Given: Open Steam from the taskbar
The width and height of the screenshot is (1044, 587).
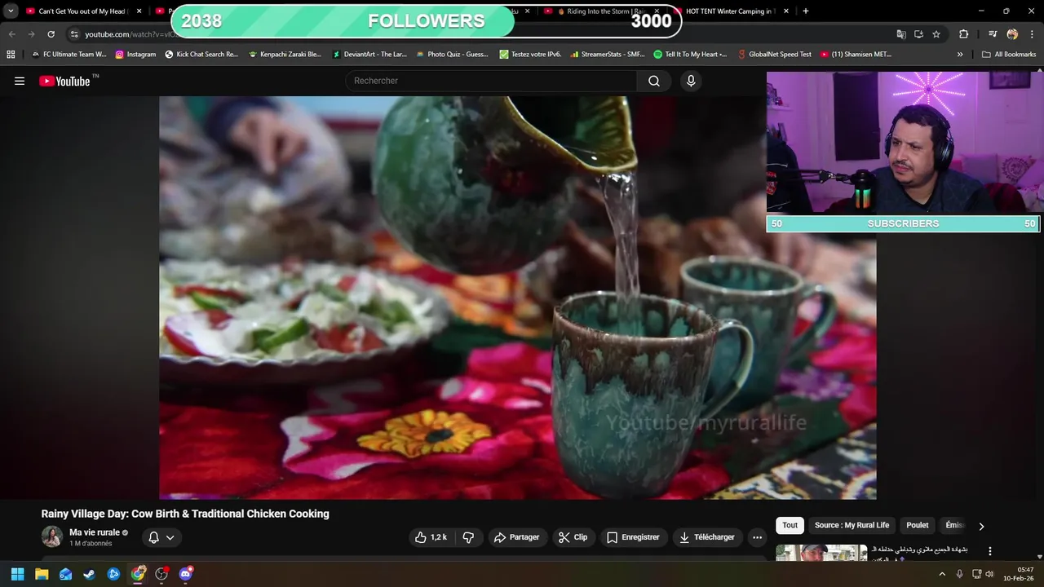Looking at the screenshot, I should coord(90,574).
